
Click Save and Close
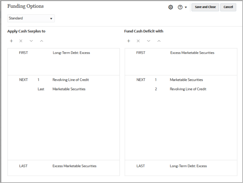click(205, 7)
